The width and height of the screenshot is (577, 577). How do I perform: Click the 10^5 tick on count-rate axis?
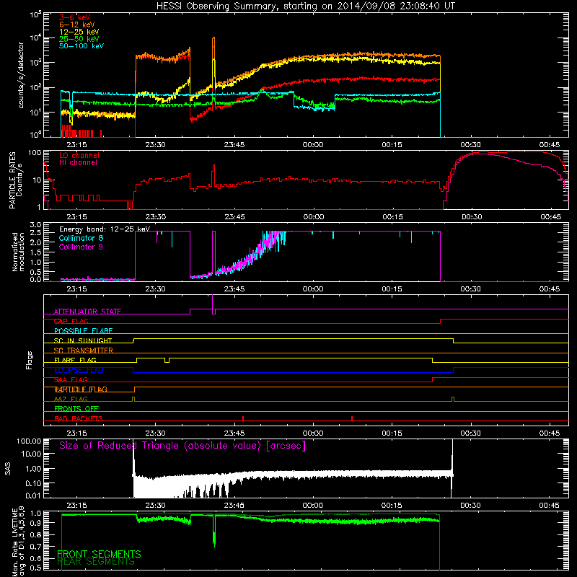point(35,14)
